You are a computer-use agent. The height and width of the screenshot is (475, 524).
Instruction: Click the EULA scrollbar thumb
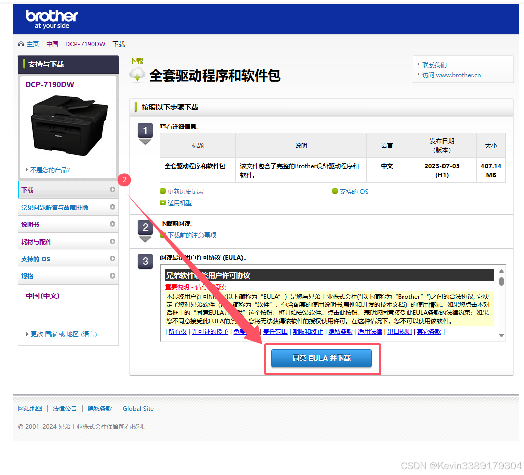click(x=501, y=281)
